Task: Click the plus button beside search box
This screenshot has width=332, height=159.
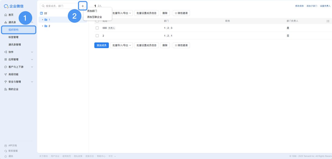Action: (x=82, y=6)
